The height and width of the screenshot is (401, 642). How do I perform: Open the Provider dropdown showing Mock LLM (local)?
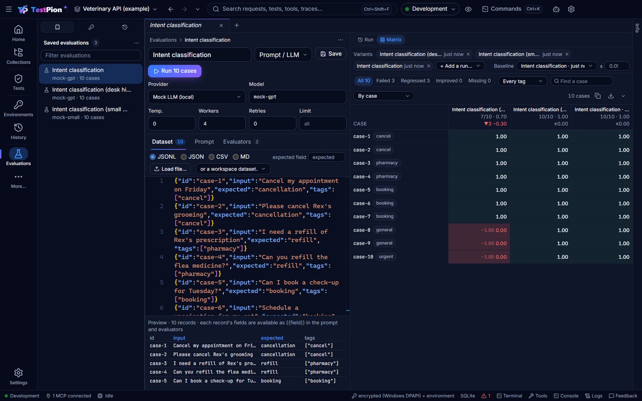click(196, 97)
